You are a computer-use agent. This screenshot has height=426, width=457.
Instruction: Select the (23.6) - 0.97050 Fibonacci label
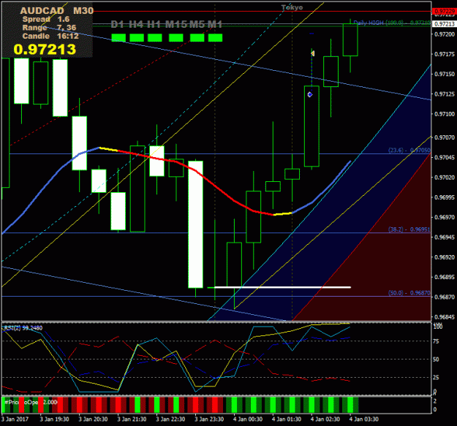(409, 151)
